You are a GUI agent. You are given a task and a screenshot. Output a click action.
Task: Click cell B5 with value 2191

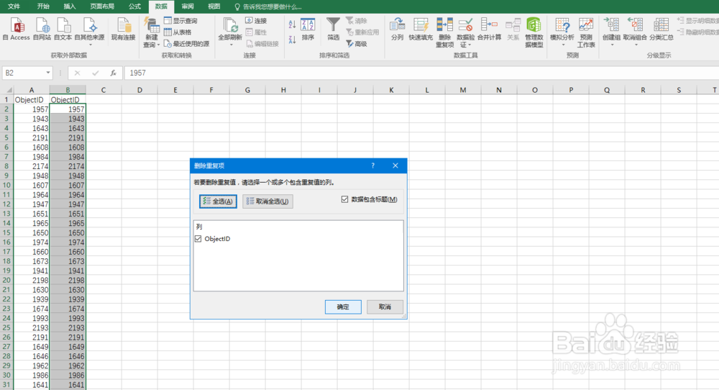(68, 137)
